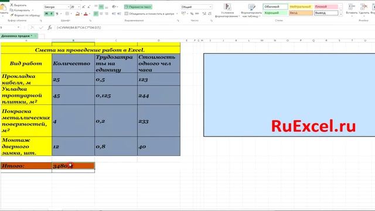Toggle underline (Ч) formatting
Image resolution: width=375 pixels, height=211 pixels.
click(57, 13)
